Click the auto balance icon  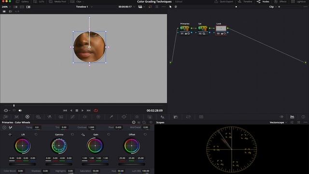(x=4, y=128)
